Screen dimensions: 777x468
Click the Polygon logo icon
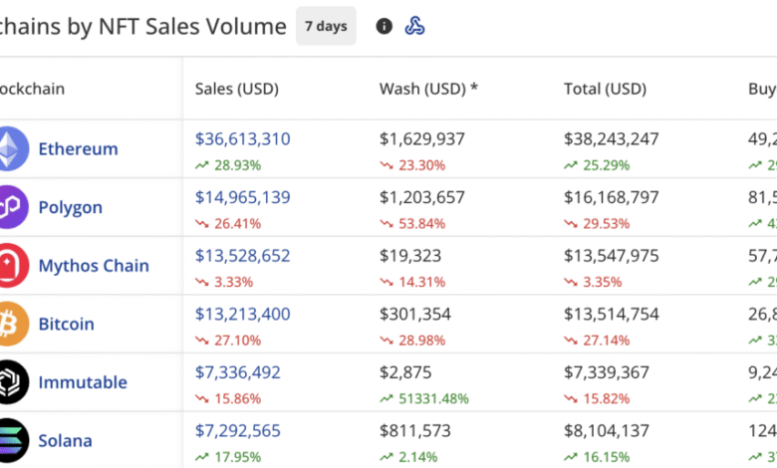pyautogui.click(x=12, y=207)
